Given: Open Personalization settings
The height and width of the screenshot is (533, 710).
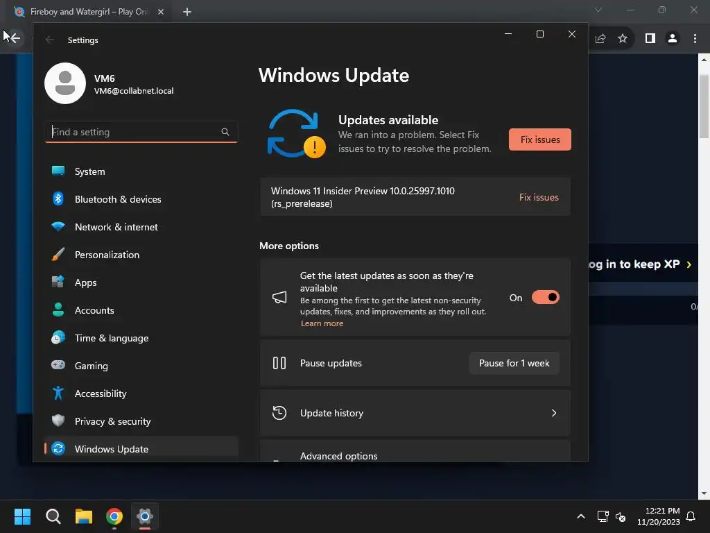Looking at the screenshot, I should click(141, 255).
